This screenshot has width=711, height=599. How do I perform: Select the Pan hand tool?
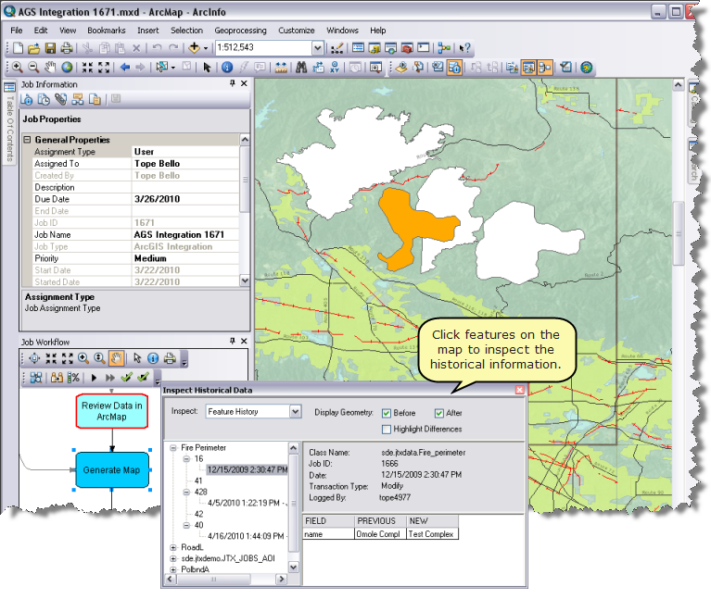coord(50,68)
